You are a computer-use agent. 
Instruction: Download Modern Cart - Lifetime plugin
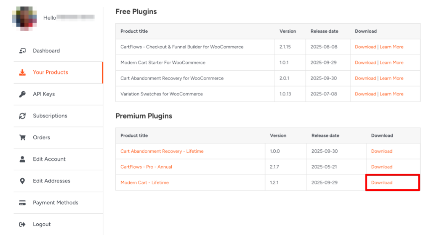click(x=381, y=183)
